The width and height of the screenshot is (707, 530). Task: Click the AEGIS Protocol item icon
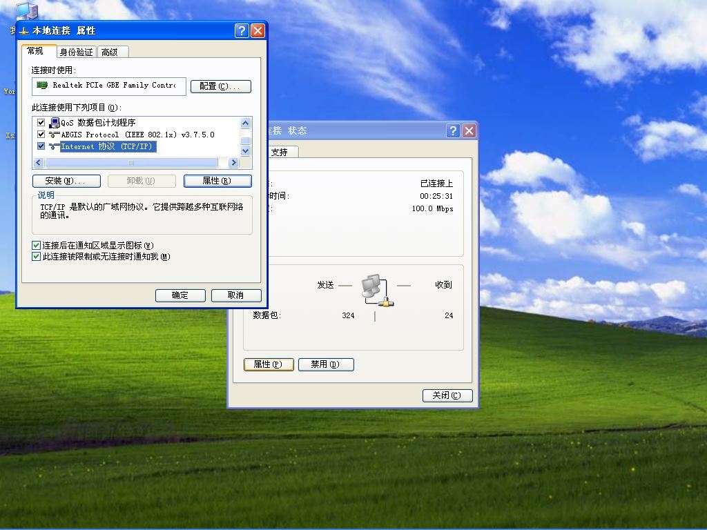coord(55,135)
